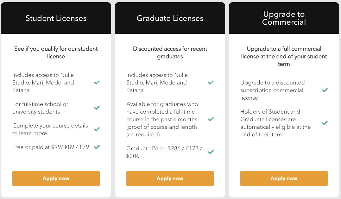Click checkmark next to discounted subscription commercial license

click(325, 90)
